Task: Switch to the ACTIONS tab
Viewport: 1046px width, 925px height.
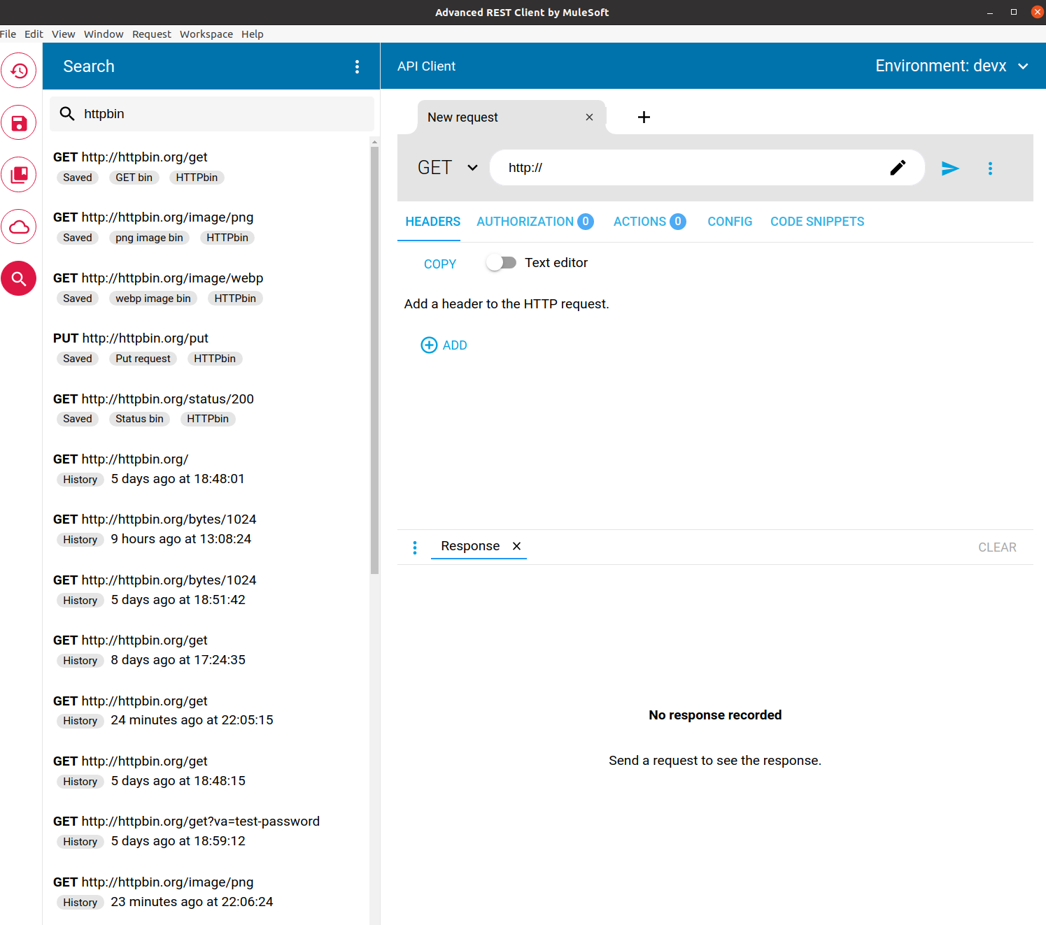Action: [649, 222]
